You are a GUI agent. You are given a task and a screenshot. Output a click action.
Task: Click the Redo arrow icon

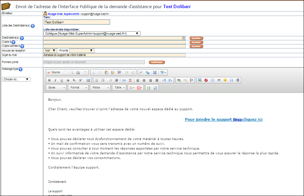[133, 73]
